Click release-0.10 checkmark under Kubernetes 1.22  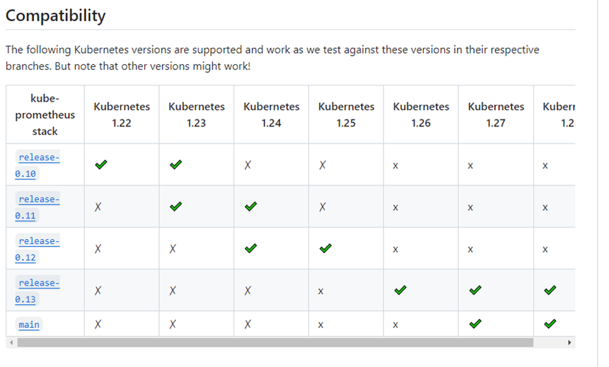[101, 165]
